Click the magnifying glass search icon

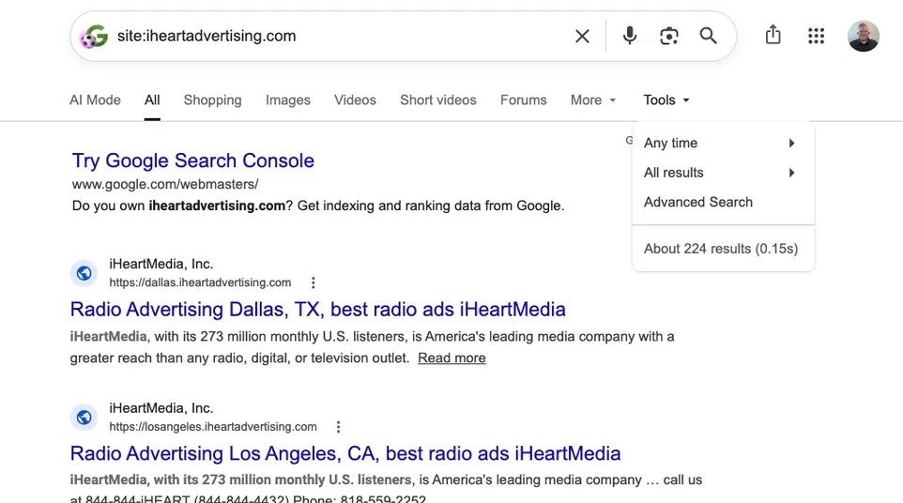pos(708,36)
